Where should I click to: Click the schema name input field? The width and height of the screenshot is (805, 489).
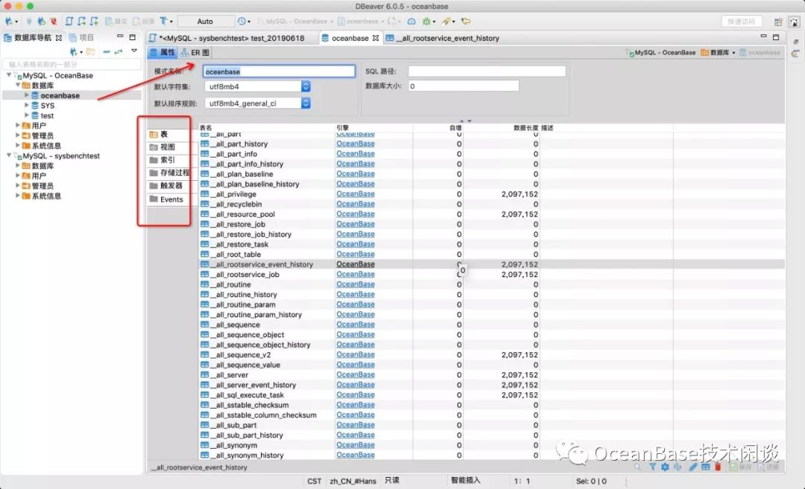(x=280, y=71)
